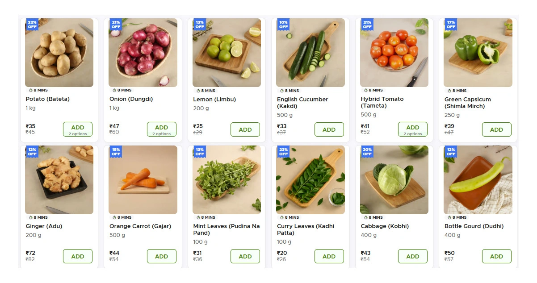The height and width of the screenshot is (283, 537).
Task: Add English Cucumber to cart
Action: [x=329, y=129]
